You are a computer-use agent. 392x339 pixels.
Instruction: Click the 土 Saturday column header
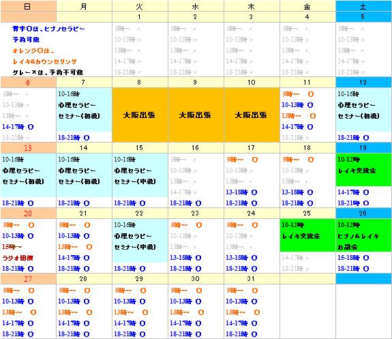(x=363, y=6)
